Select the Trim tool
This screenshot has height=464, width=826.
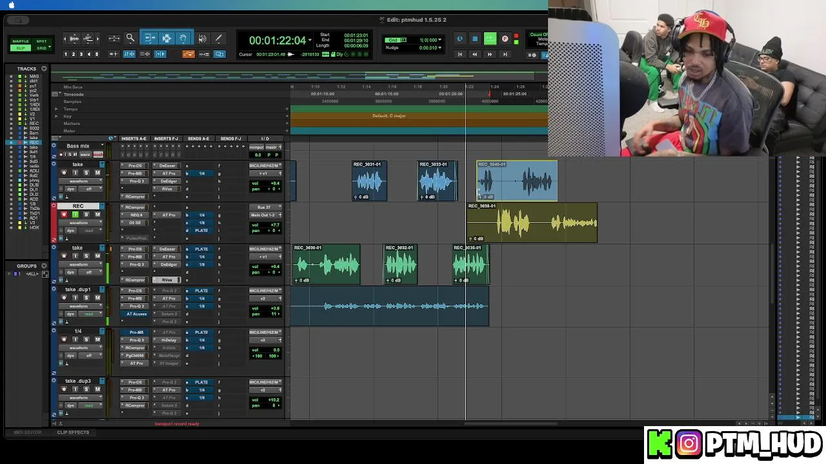pos(150,39)
